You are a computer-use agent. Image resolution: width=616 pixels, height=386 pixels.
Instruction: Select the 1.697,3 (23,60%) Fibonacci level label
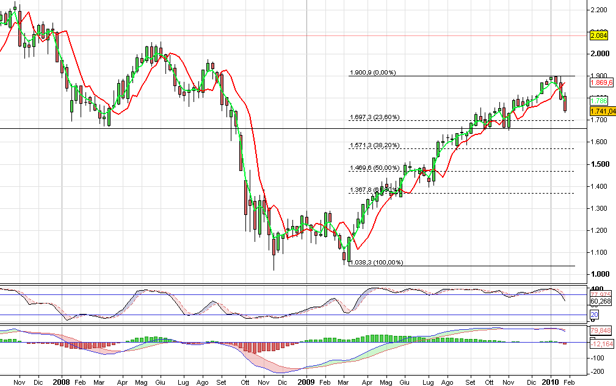(x=374, y=117)
